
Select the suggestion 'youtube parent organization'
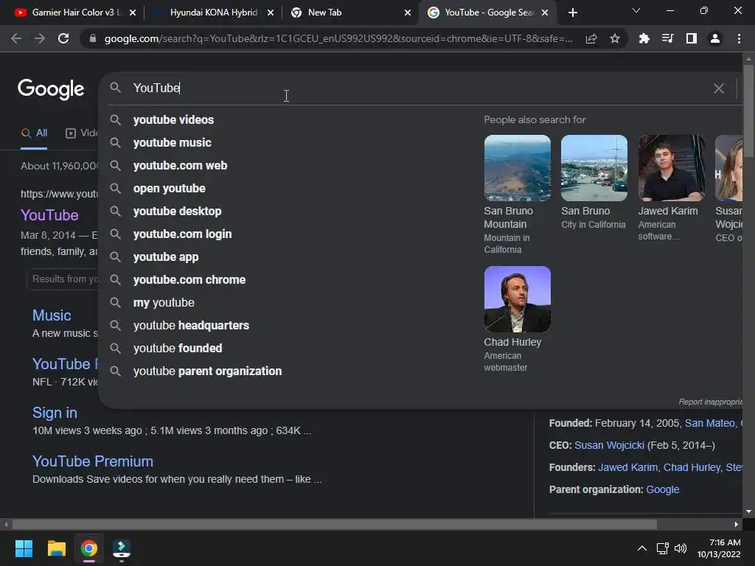207,371
